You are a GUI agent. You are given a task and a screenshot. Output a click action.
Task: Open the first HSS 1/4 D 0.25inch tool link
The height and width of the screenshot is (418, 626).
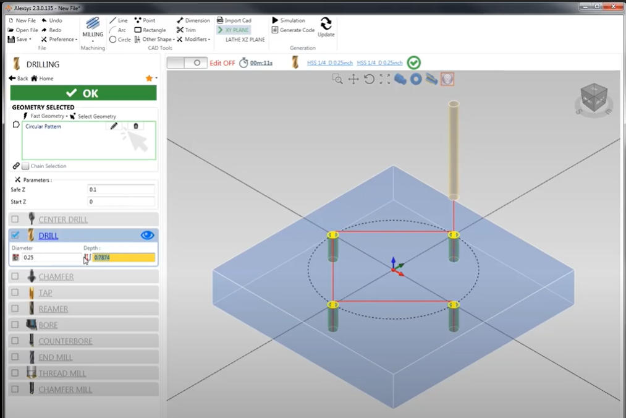tap(330, 62)
